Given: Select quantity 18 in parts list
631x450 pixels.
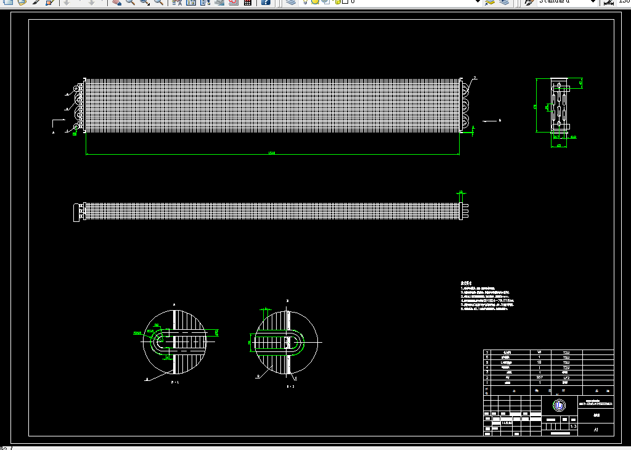Looking at the screenshot, I should point(539,362).
